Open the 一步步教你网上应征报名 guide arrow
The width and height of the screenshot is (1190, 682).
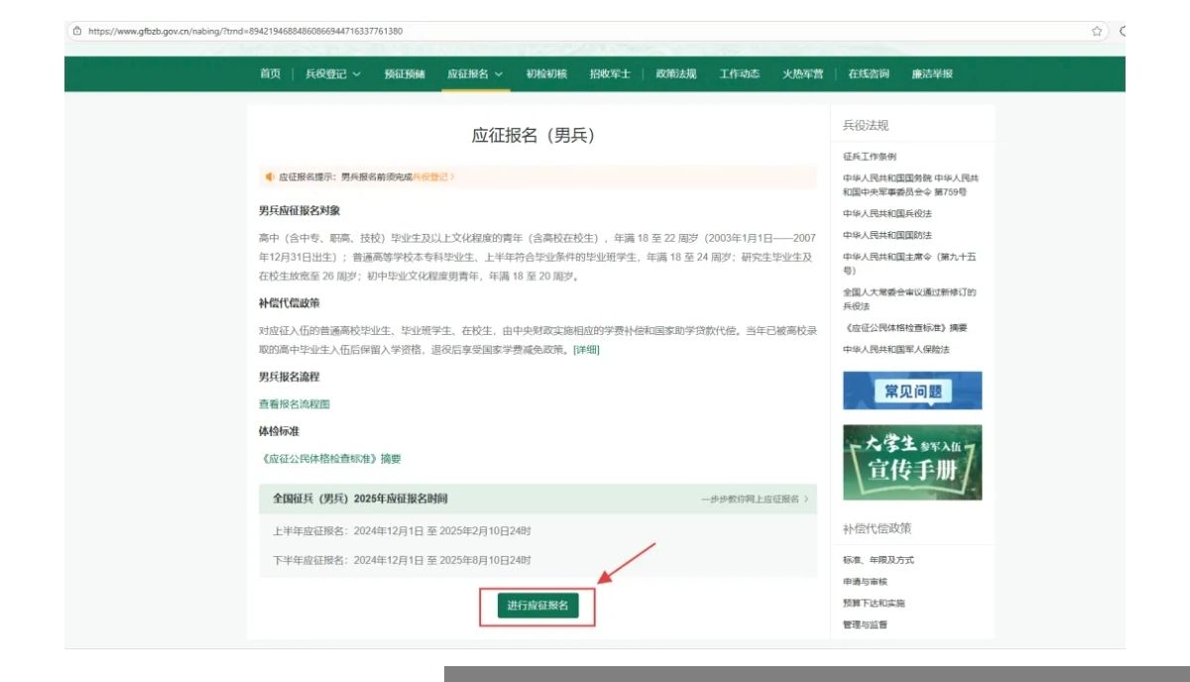[806, 499]
